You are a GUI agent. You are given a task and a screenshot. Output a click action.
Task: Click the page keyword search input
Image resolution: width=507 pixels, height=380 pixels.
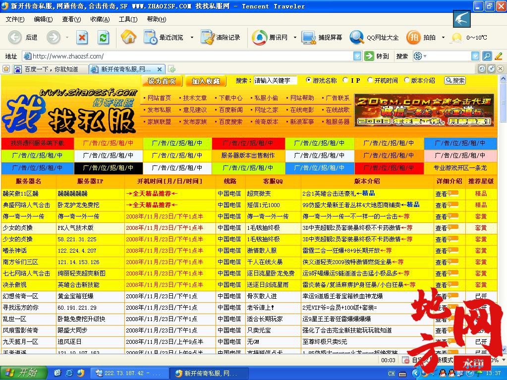pyautogui.click(x=275, y=80)
